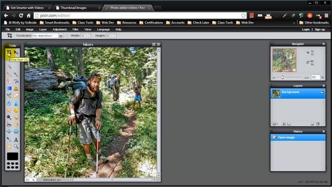Open the Edit menu
Image resolution: width=332 pixels, height=187 pixels.
(x=18, y=30)
